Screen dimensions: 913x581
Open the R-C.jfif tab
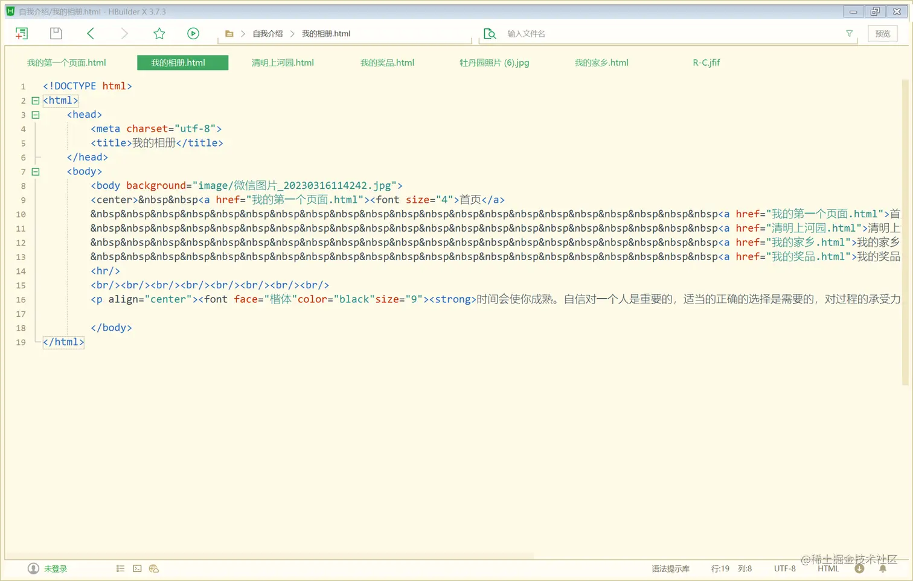coord(706,63)
